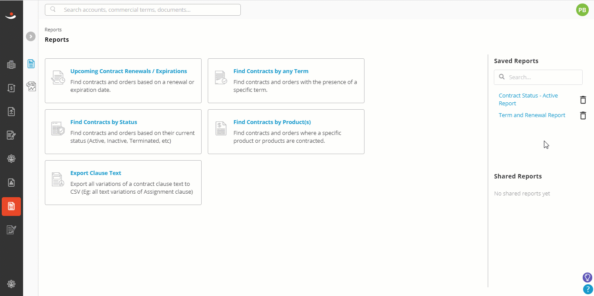Focus the Saved Reports search box
The width and height of the screenshot is (594, 296).
click(x=538, y=77)
